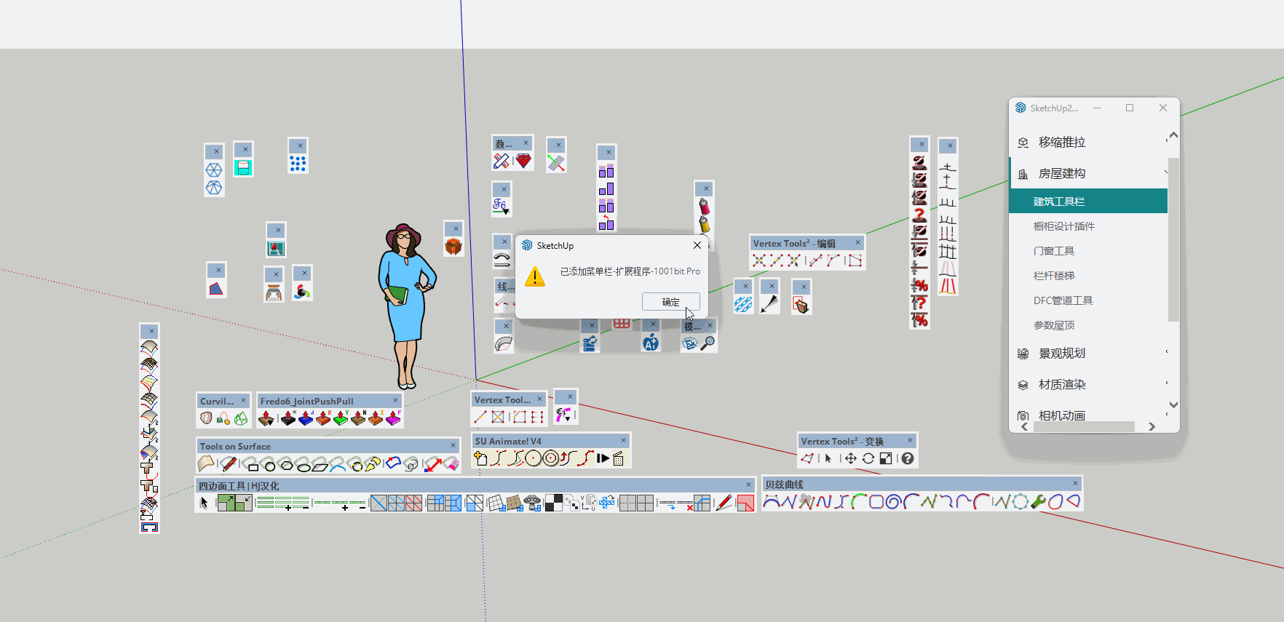Play the animation in SU Animate toolbar
The height and width of the screenshot is (622, 1284).
point(603,458)
